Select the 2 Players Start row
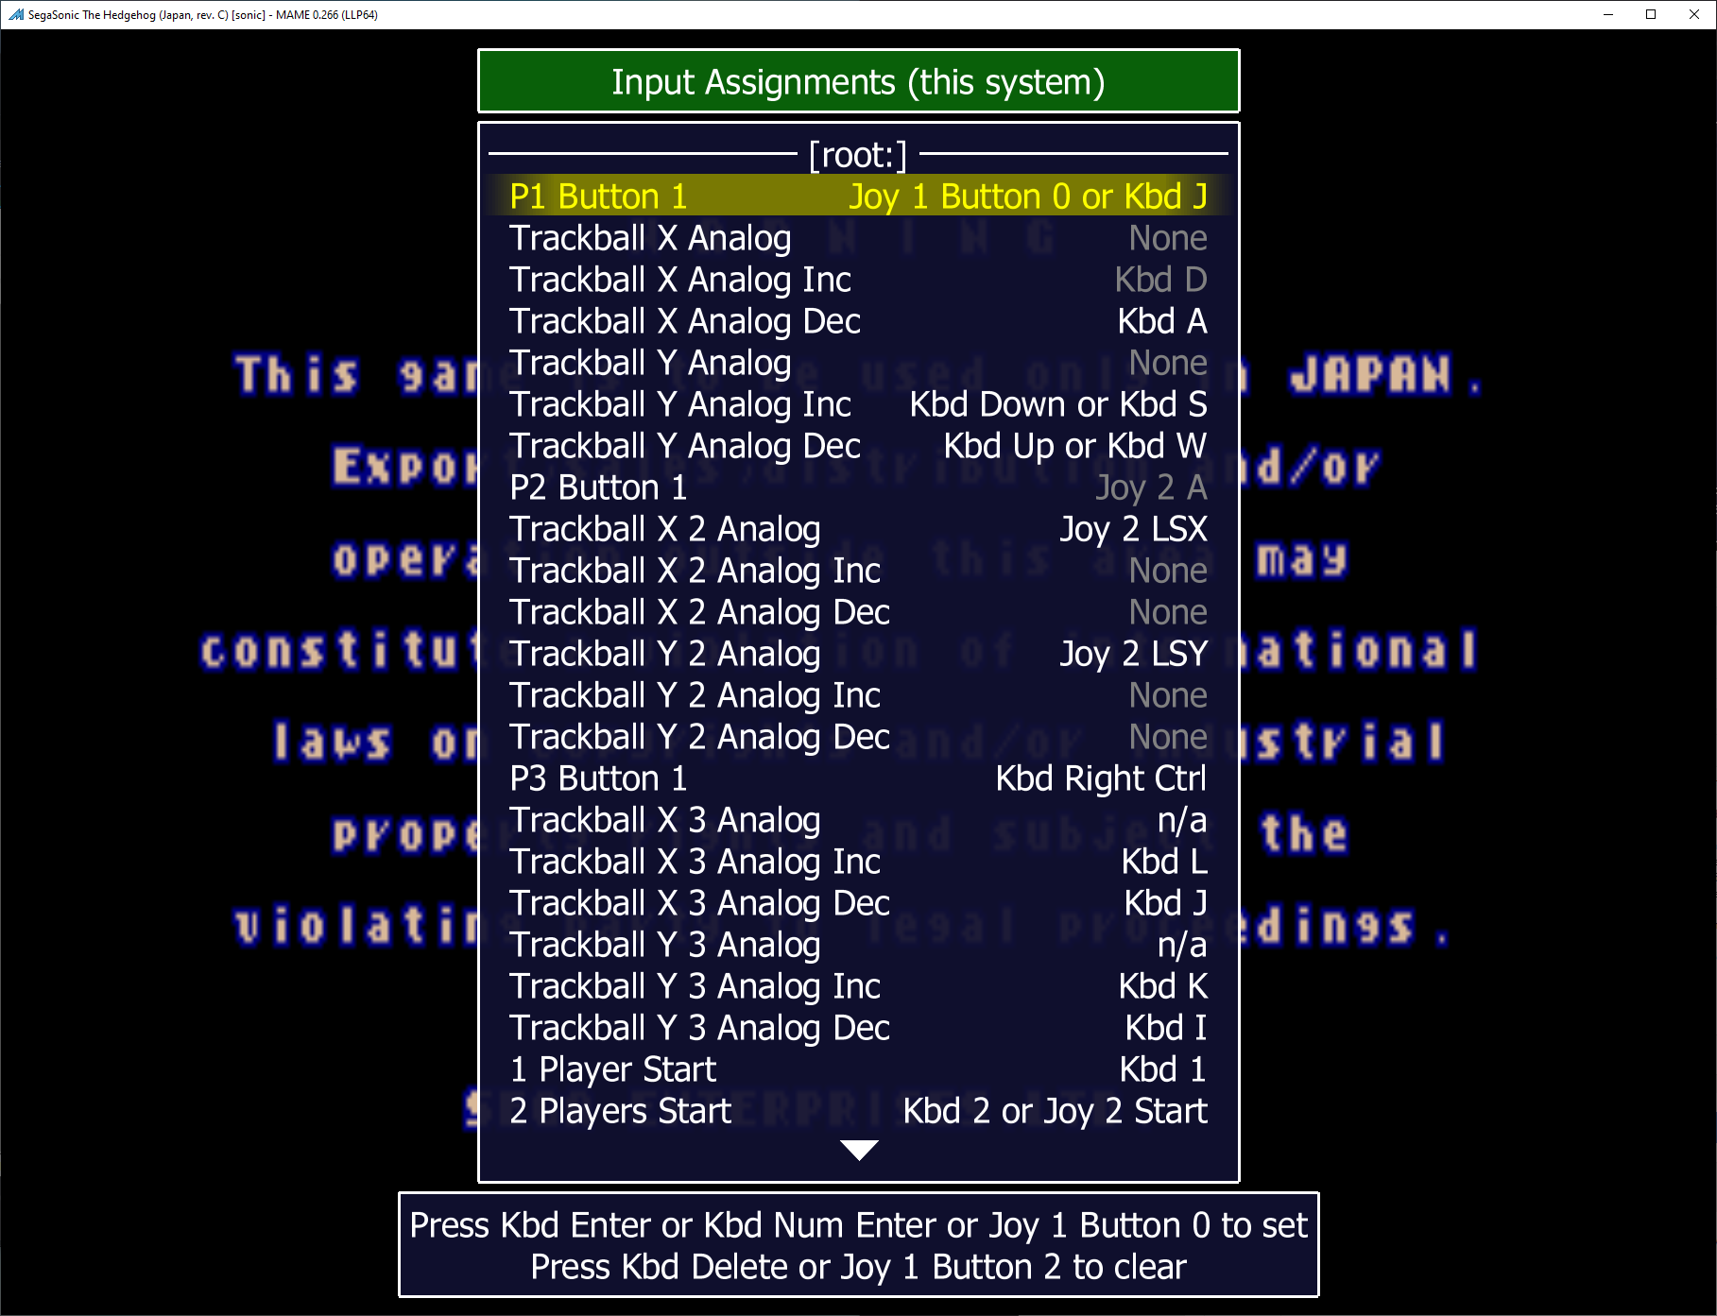The image size is (1717, 1316). [x=858, y=1110]
